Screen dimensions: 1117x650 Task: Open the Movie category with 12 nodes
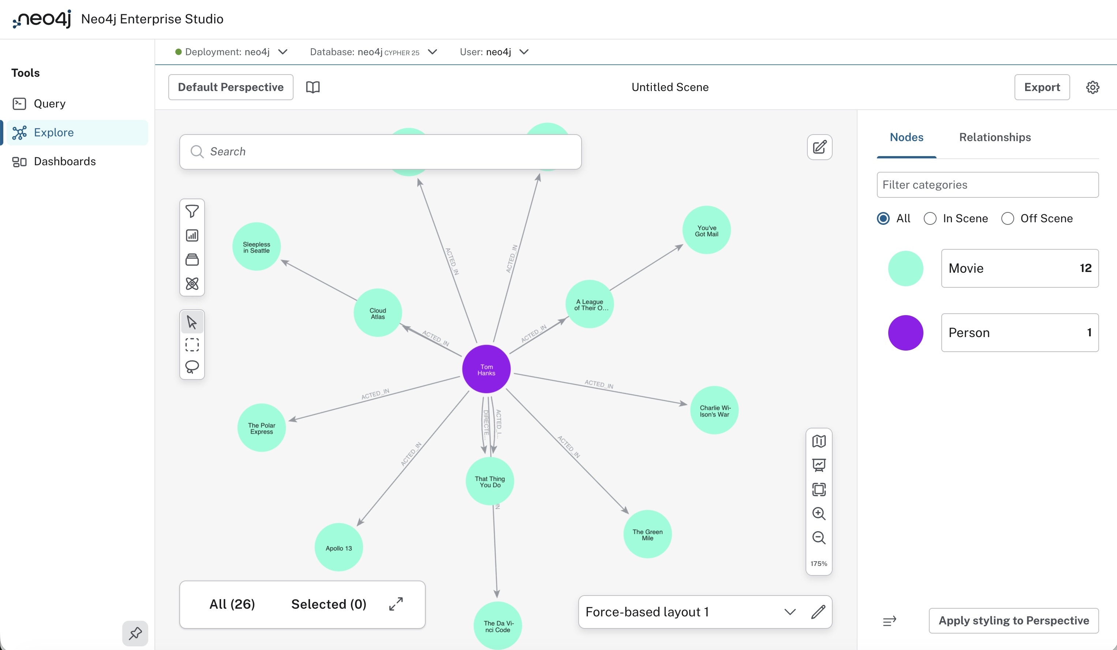pyautogui.click(x=1020, y=268)
